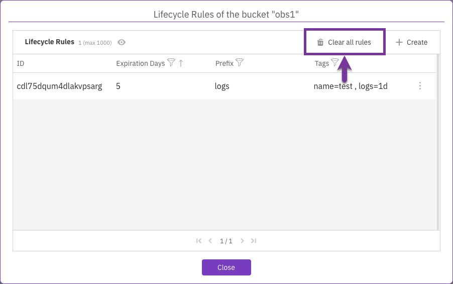Jump to the last page of rules

point(254,241)
